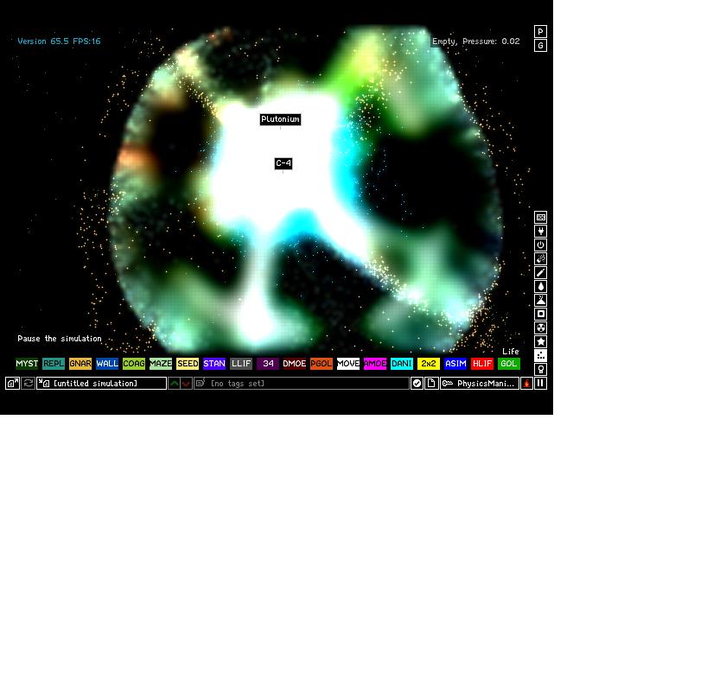Screen dimensions: 726x674
Task: Select the COAG life element
Action: pos(134,364)
